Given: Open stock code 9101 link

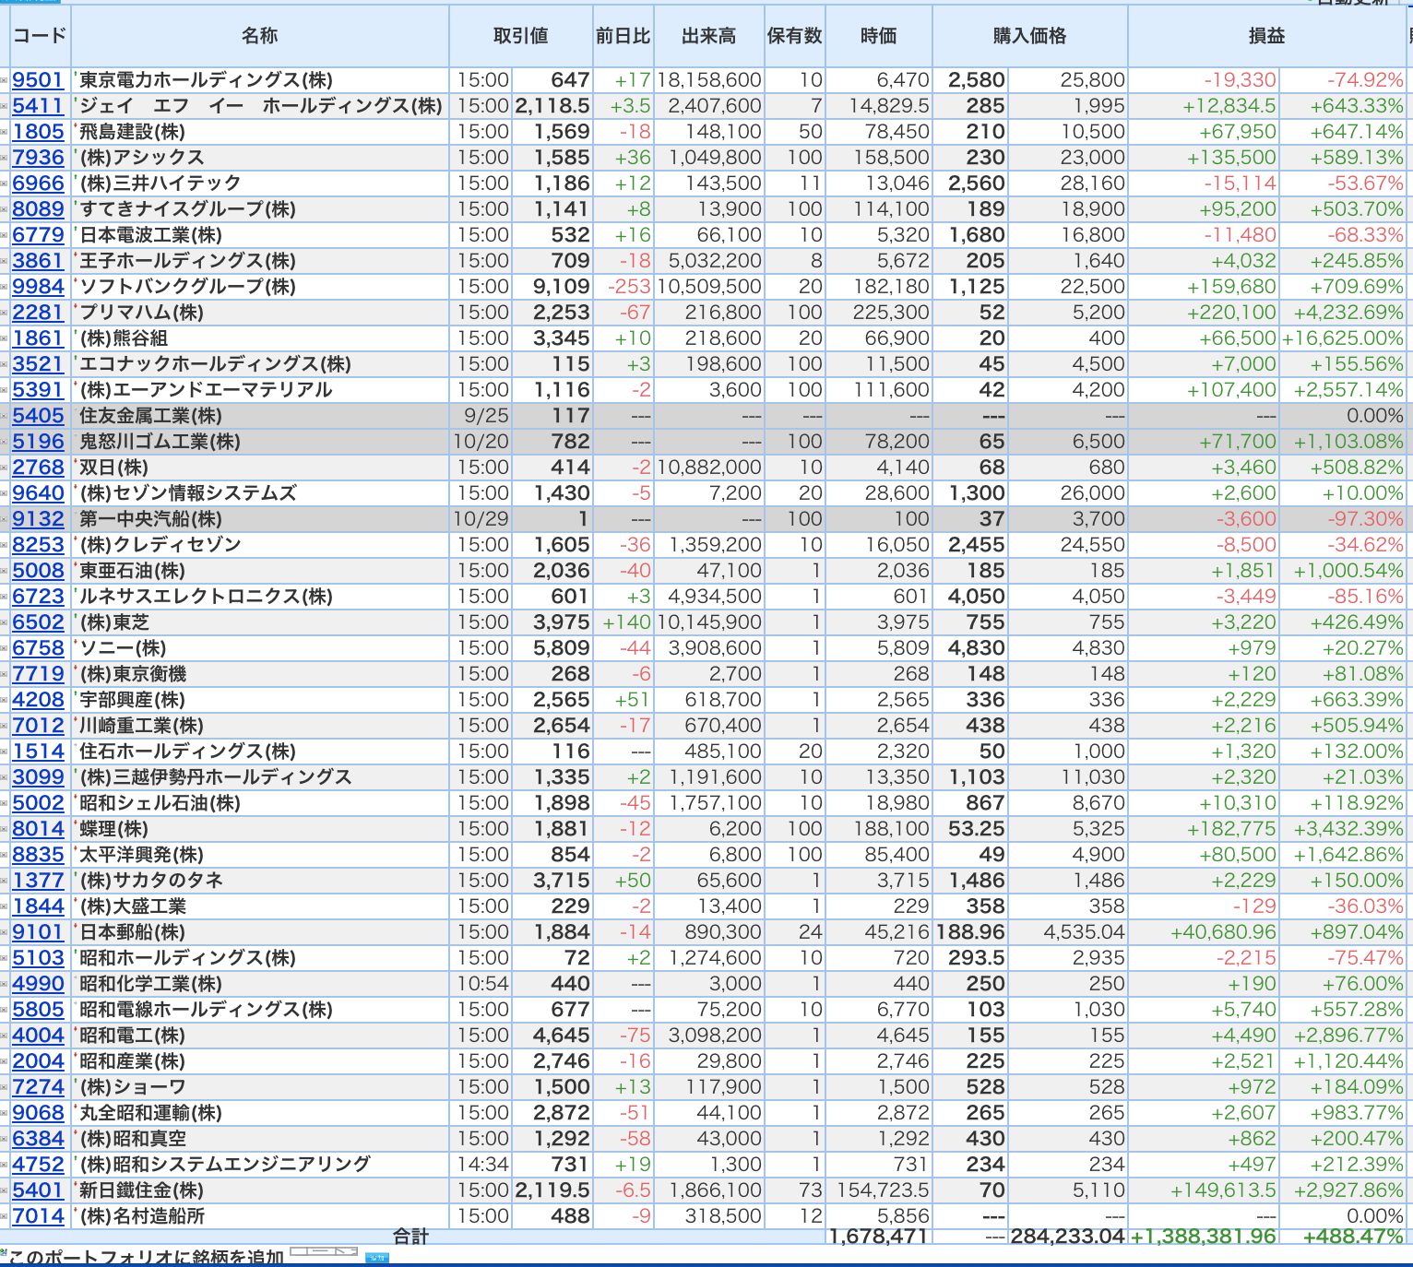Looking at the screenshot, I should (38, 932).
